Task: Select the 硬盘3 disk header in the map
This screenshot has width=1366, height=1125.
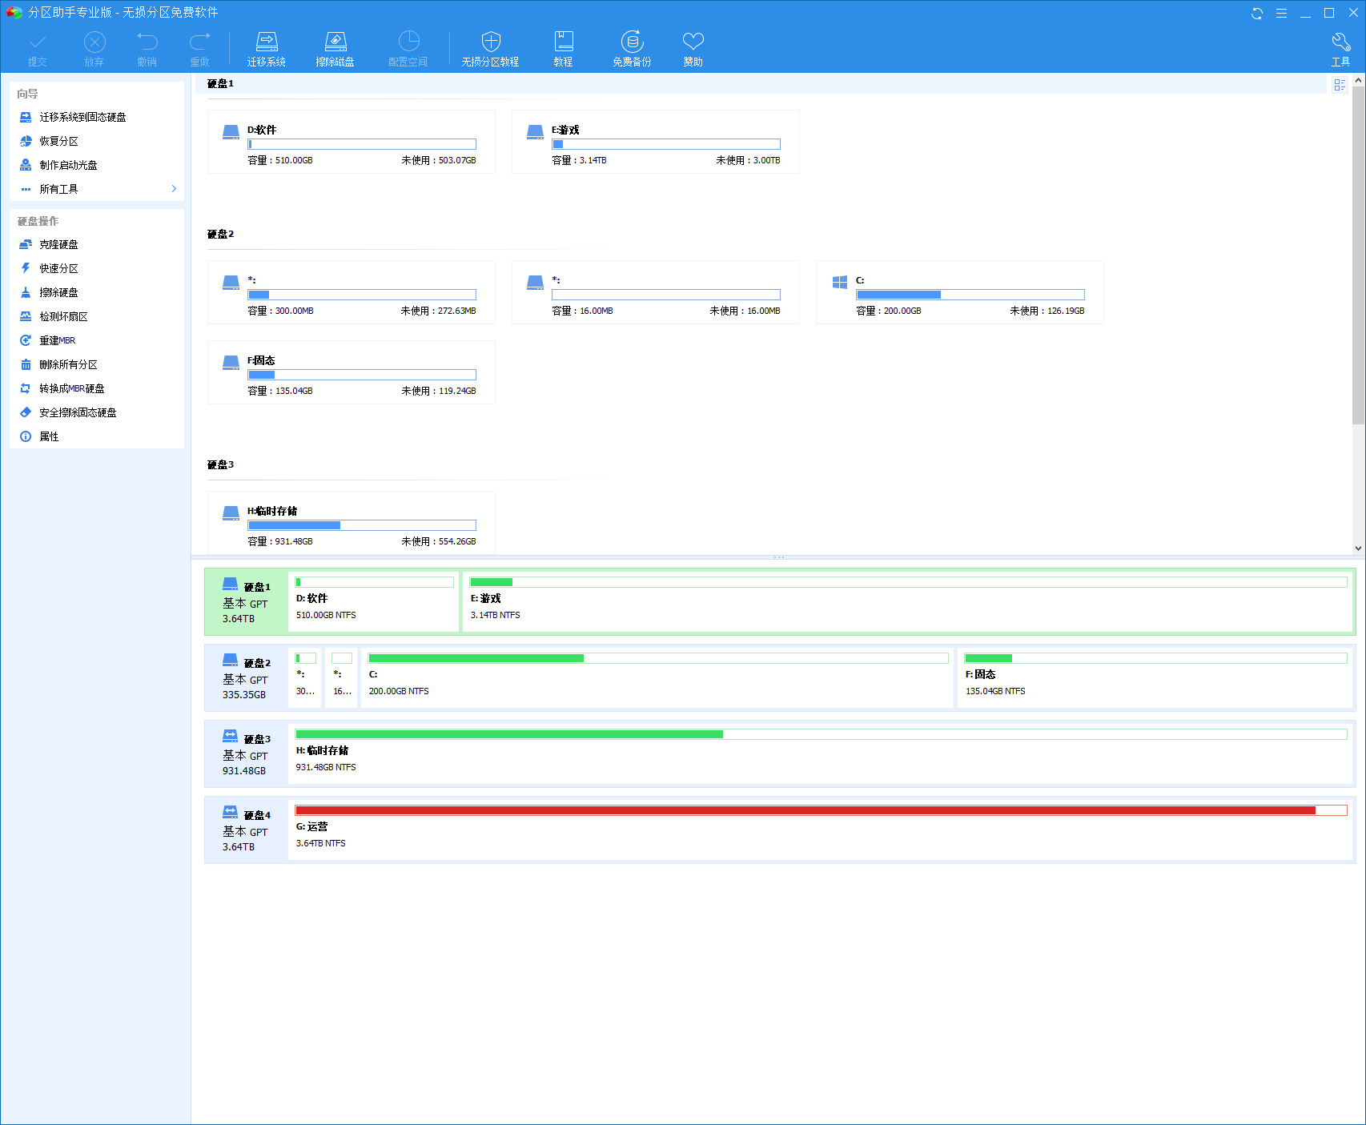Action: coord(246,753)
